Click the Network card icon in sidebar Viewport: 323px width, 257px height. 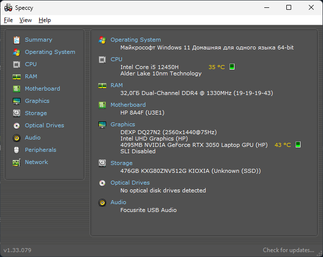click(17, 163)
